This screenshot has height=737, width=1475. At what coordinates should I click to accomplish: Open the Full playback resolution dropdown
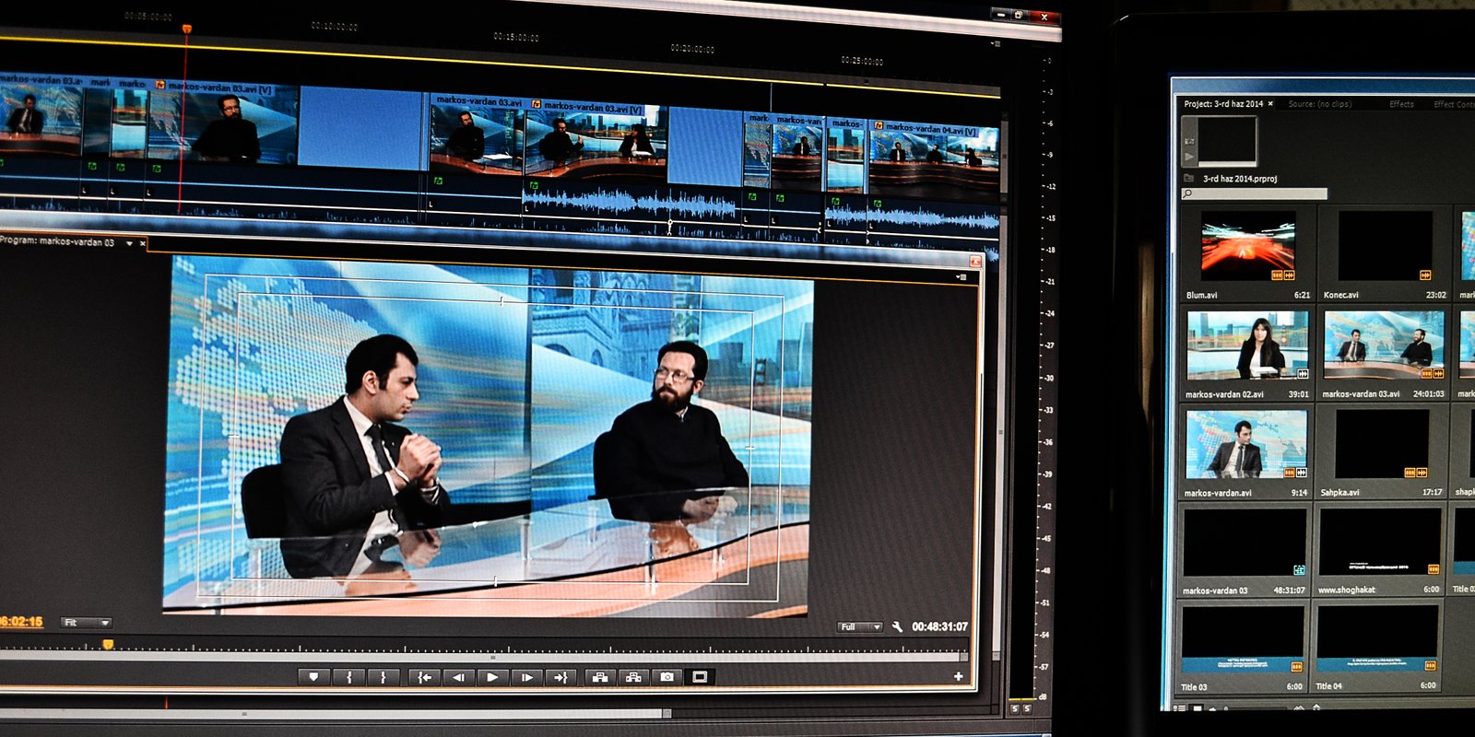pos(860,626)
